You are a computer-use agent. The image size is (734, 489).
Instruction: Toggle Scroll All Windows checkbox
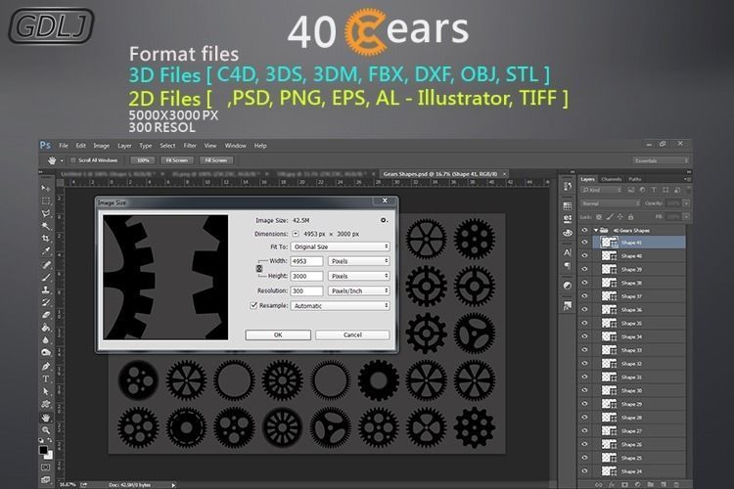73,160
